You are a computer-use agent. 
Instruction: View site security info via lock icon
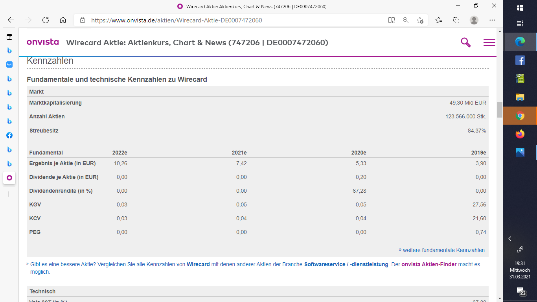(x=82, y=20)
